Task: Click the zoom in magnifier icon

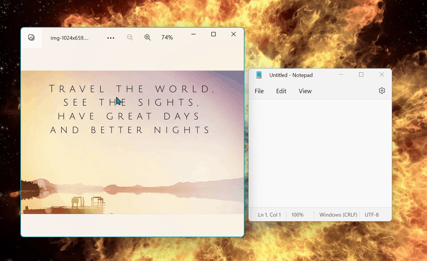Action: pos(148,37)
